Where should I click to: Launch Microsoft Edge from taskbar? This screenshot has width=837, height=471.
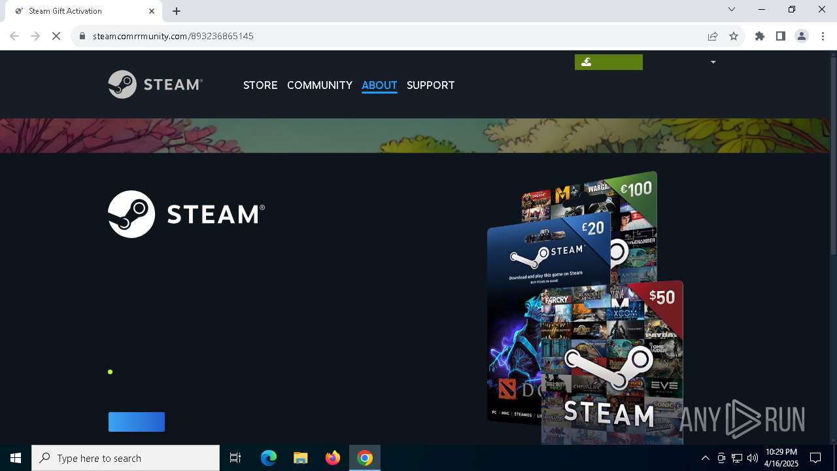[x=269, y=458]
